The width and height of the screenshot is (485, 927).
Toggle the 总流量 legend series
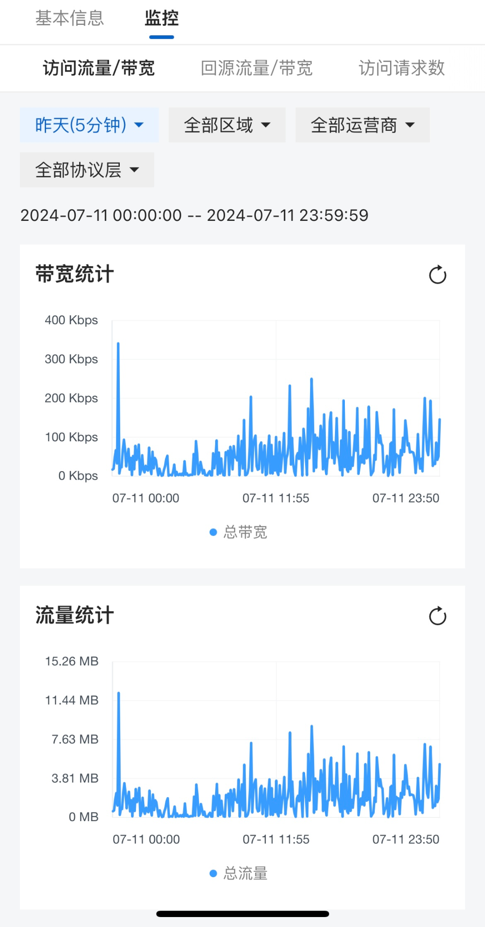tap(245, 874)
